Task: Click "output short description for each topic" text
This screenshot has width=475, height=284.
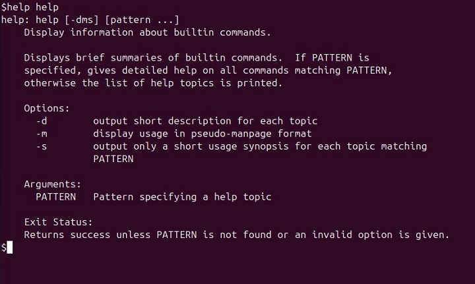Action: [x=205, y=121]
